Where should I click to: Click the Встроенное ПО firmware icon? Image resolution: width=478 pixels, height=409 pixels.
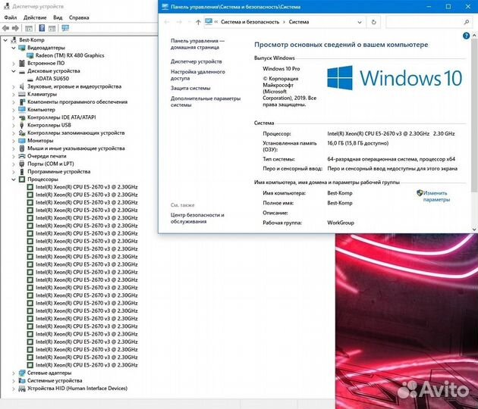(x=22, y=64)
